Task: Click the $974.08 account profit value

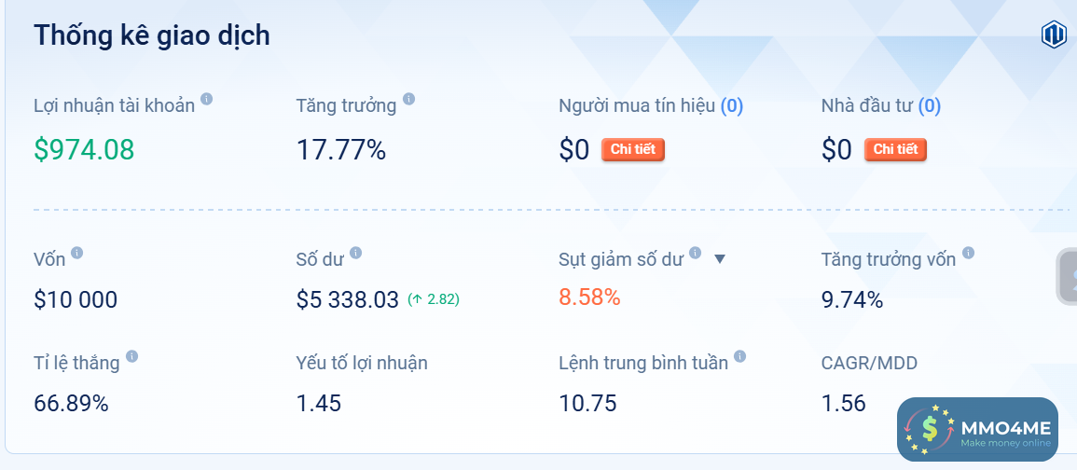Action: [84, 149]
